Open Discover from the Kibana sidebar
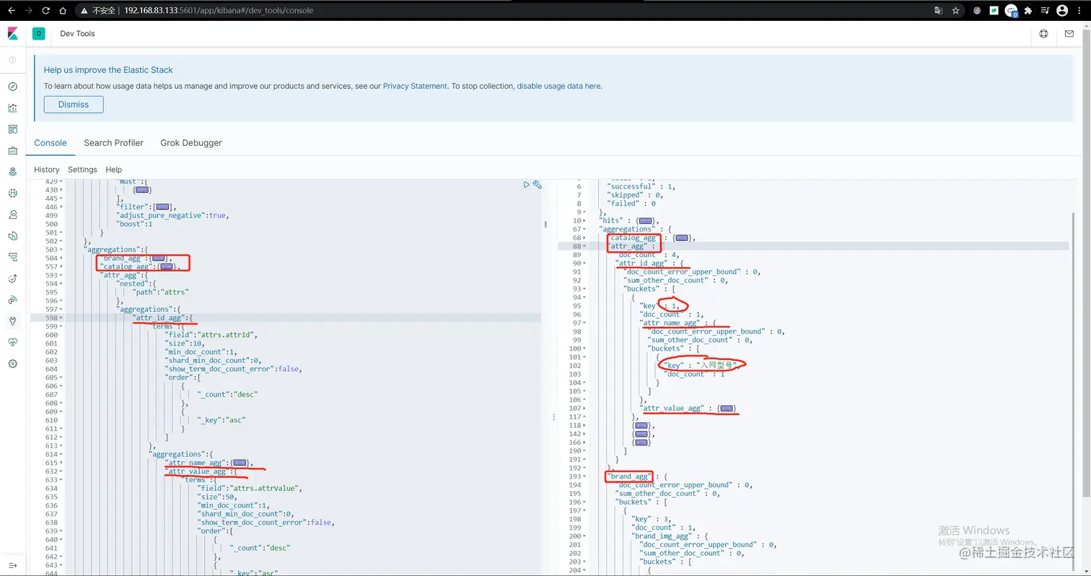 [12, 87]
